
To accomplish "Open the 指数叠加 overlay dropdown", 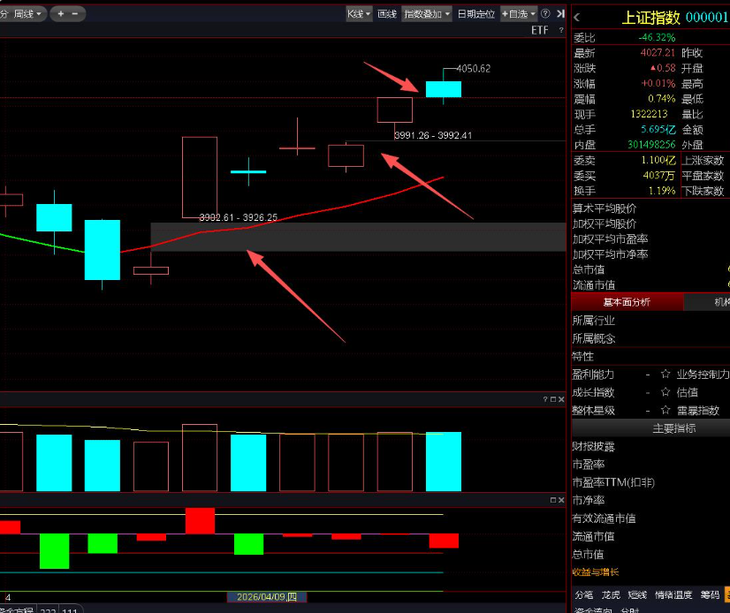I will 427,13.
